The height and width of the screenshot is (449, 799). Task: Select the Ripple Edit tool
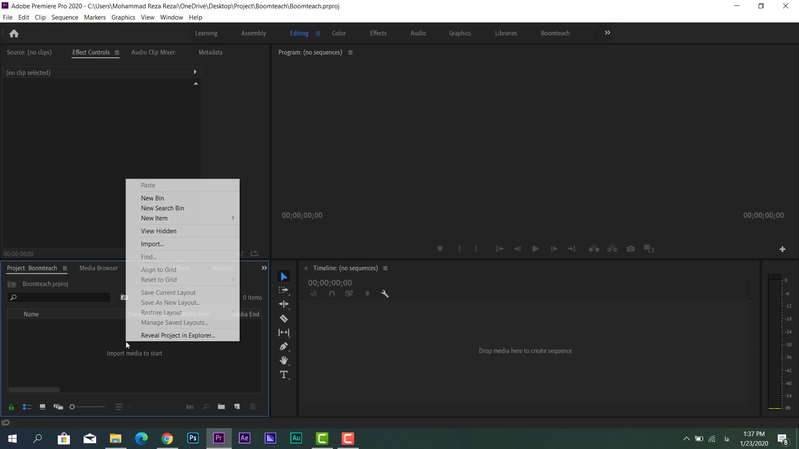click(284, 304)
